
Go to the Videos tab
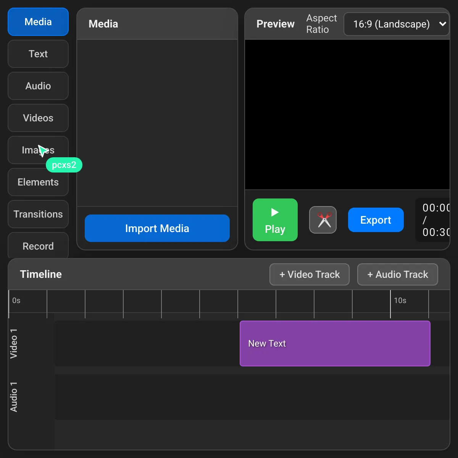[x=38, y=118]
